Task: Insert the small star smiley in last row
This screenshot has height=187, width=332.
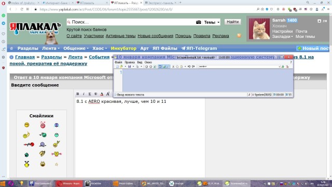Action: [57, 164]
